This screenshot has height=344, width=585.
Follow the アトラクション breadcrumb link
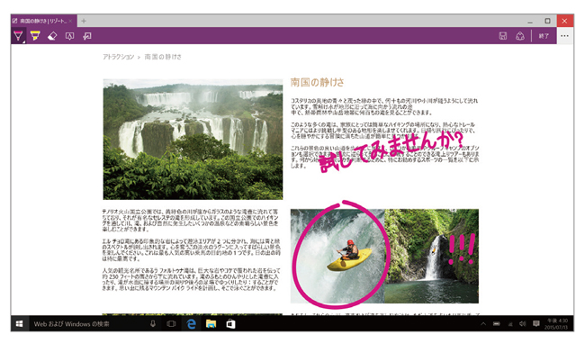pyautogui.click(x=118, y=57)
